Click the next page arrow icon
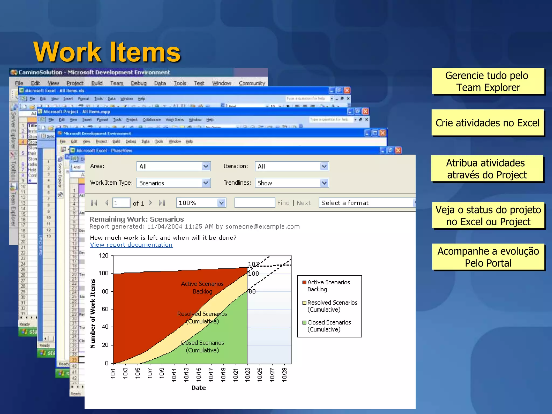The height and width of the screenshot is (414, 552). pos(150,203)
